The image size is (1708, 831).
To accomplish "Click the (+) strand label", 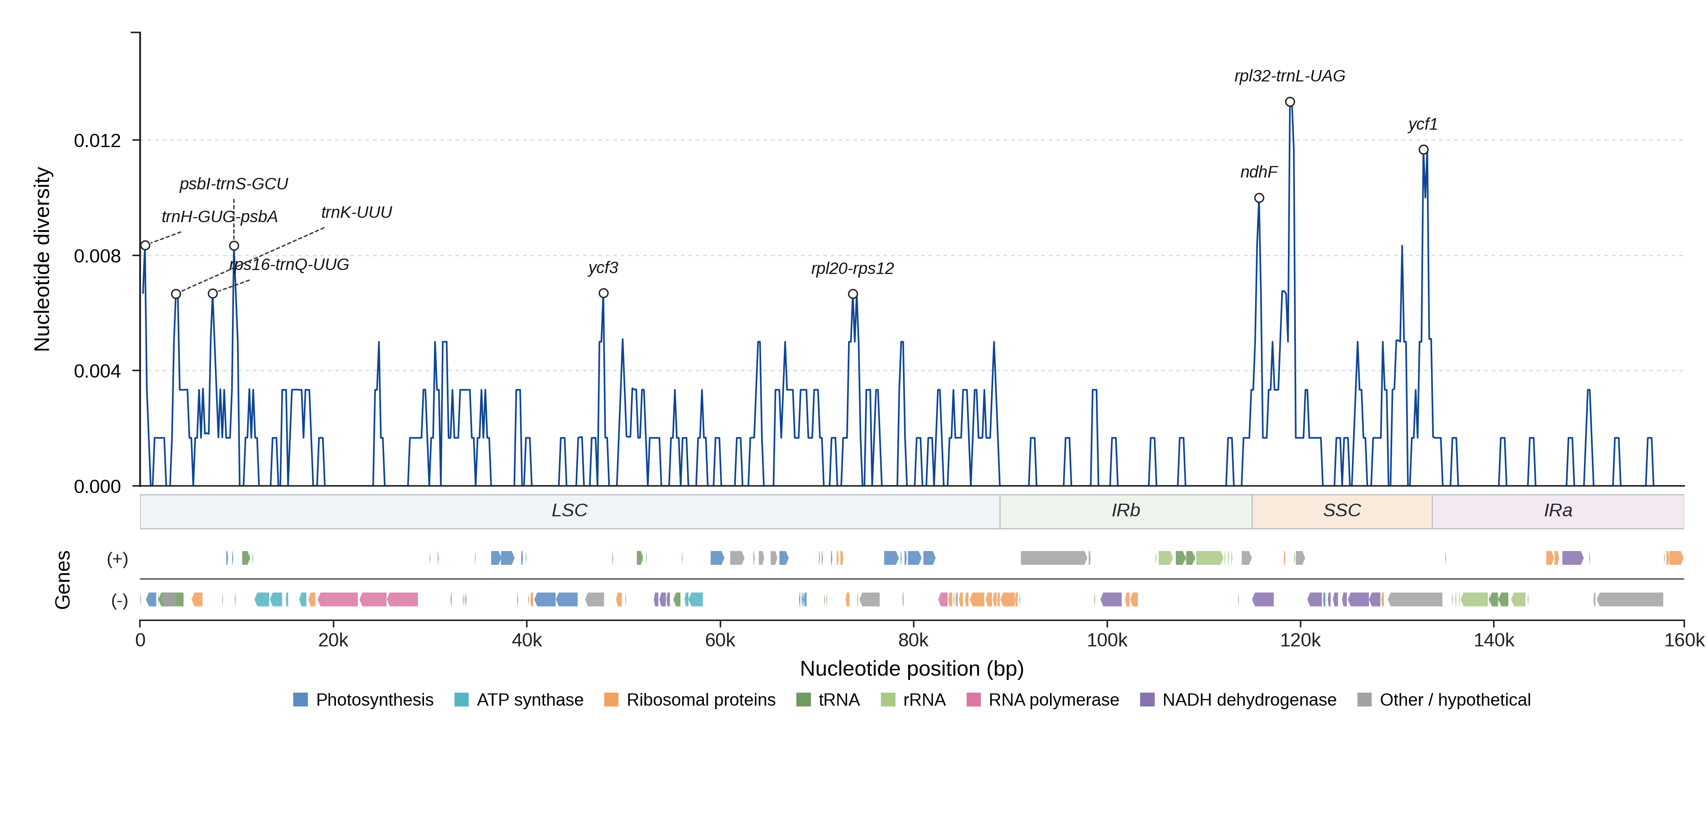I will (x=118, y=559).
